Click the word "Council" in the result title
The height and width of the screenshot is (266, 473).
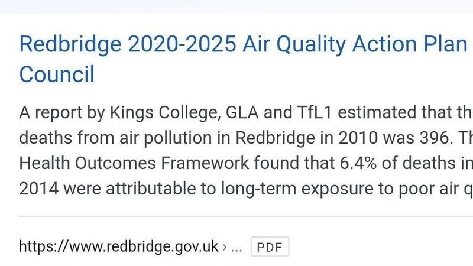coord(57,75)
